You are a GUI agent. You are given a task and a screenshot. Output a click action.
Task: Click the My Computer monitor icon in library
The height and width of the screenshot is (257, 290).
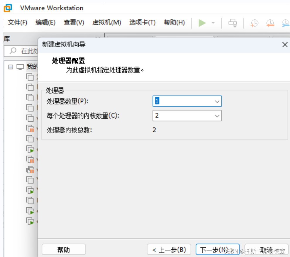point(20,67)
